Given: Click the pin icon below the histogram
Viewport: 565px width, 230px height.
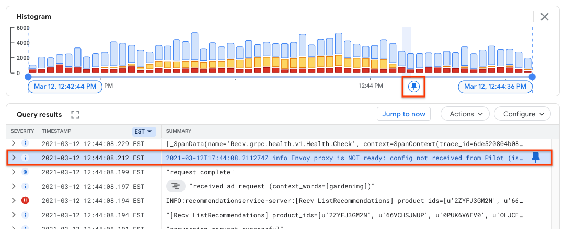Looking at the screenshot, I should (x=413, y=87).
